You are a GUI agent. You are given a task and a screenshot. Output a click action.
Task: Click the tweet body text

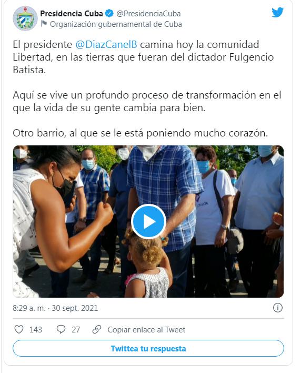pos(147,89)
